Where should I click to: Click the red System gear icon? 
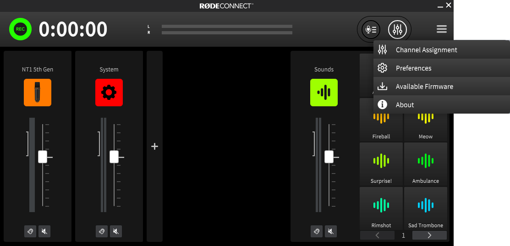click(x=109, y=93)
